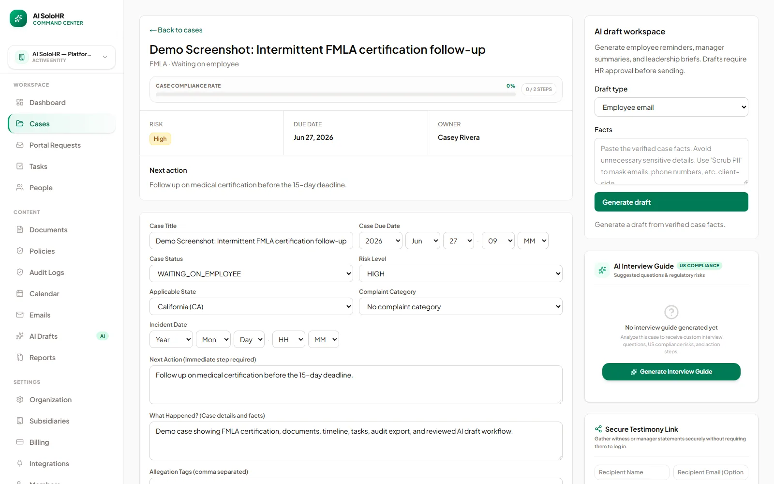Open Portal Requests page
The width and height of the screenshot is (774, 484).
pyautogui.click(x=62, y=145)
